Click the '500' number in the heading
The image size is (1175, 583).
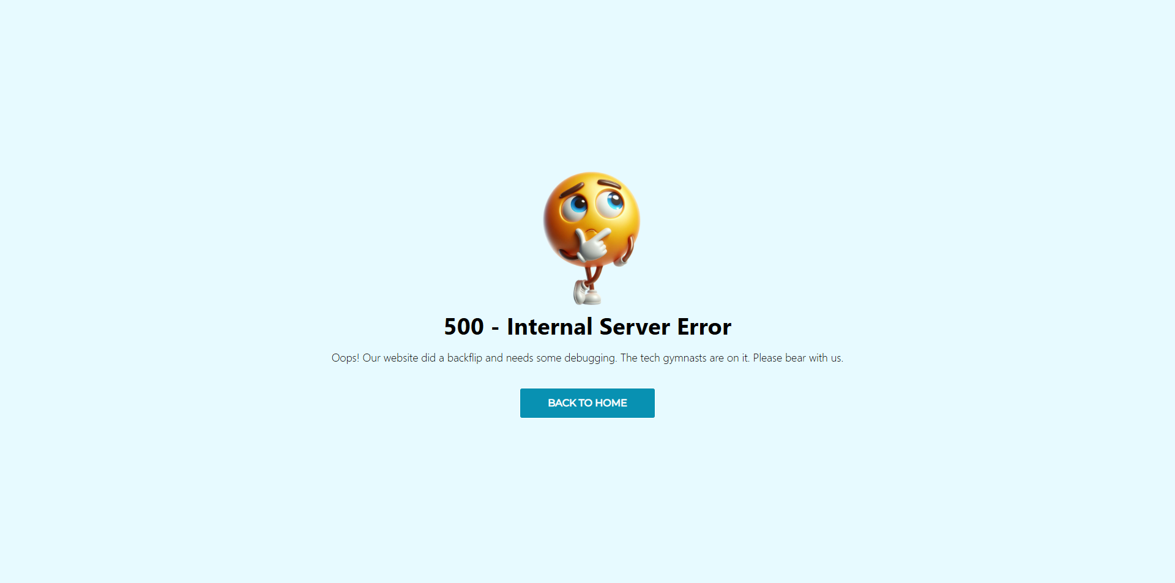click(x=464, y=327)
